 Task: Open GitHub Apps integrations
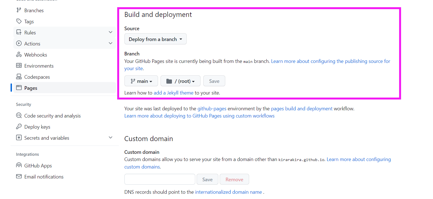tap(38, 165)
